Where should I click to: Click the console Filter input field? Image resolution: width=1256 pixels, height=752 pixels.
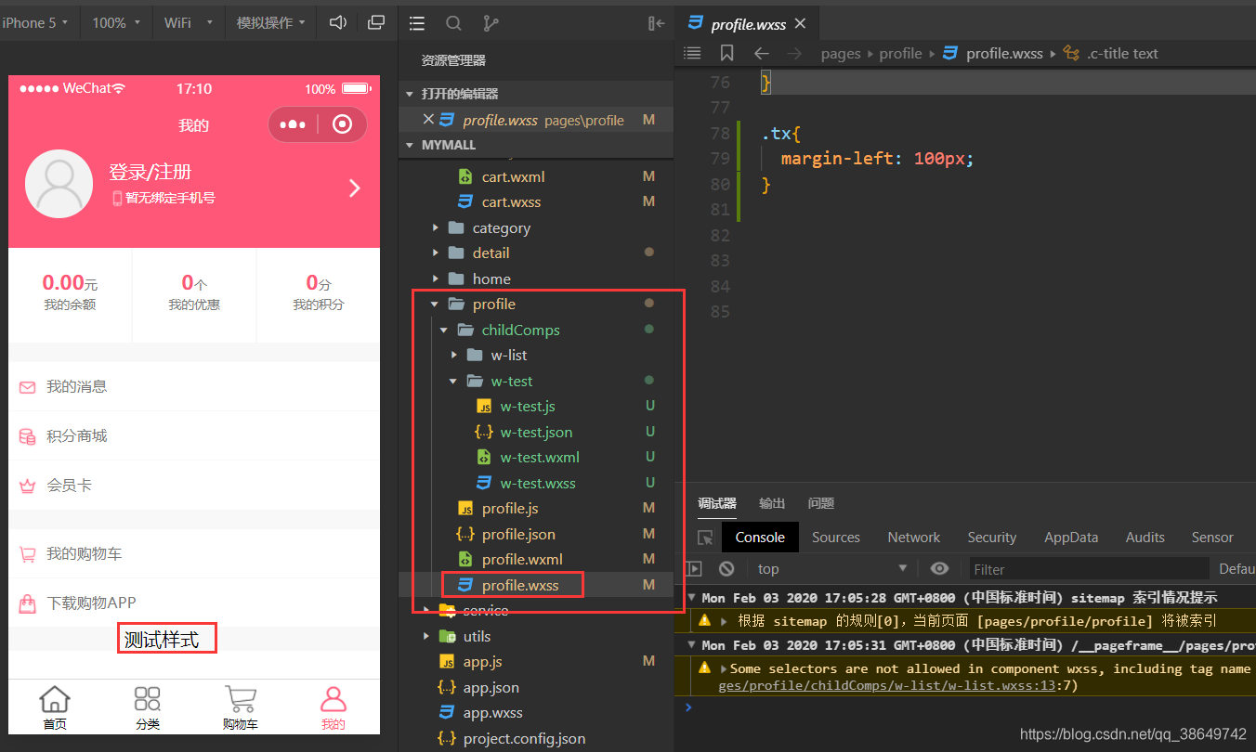[1089, 569]
